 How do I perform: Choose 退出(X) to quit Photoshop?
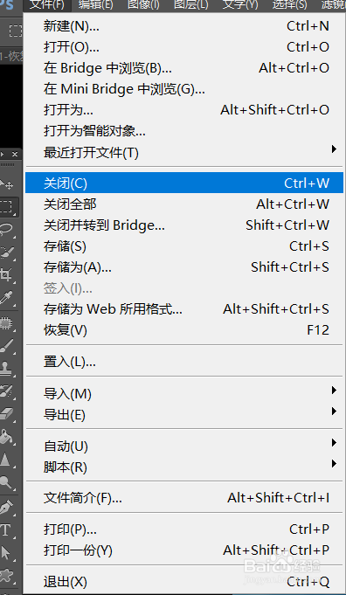[x=184, y=581]
